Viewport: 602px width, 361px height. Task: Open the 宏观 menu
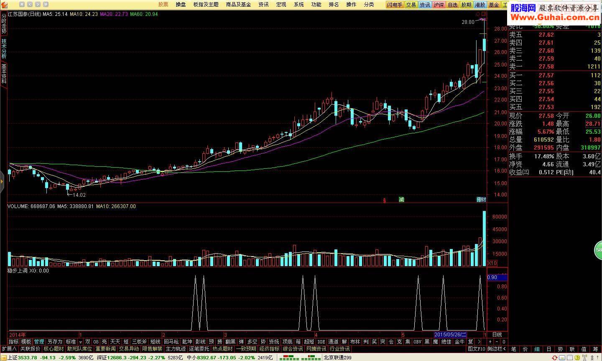[281, 5]
